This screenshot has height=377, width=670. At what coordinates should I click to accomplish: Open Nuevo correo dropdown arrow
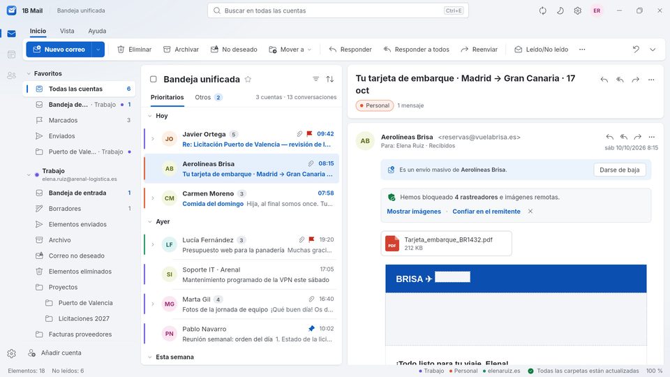98,50
